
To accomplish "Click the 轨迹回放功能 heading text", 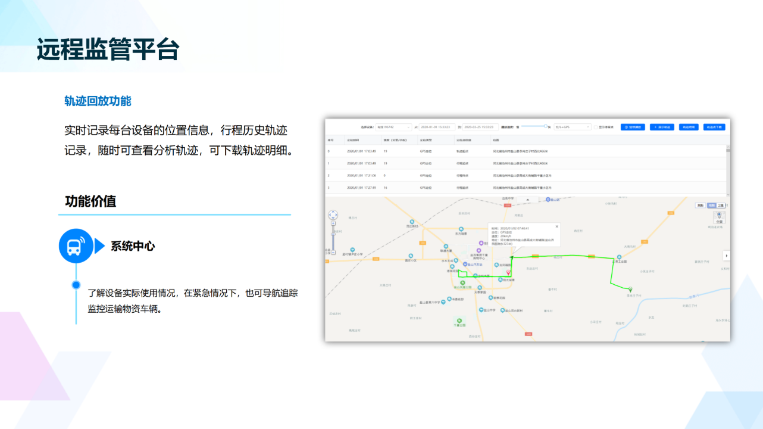I will [98, 101].
